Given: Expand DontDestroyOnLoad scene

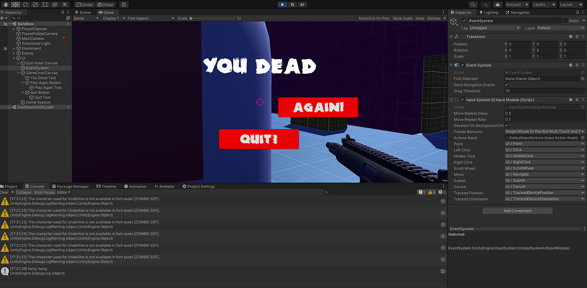Looking at the screenshot, I should [x=10, y=107].
